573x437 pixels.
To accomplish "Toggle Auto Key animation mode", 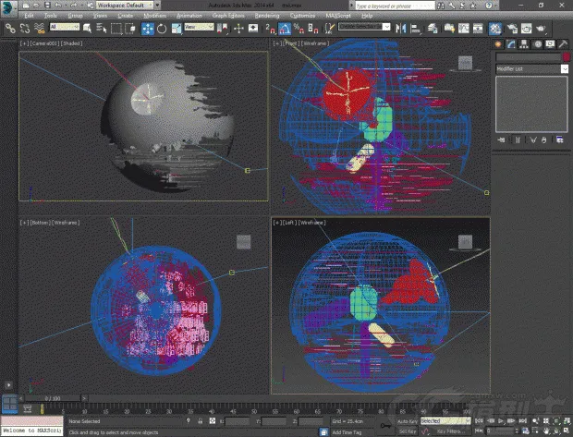I will pos(408,421).
